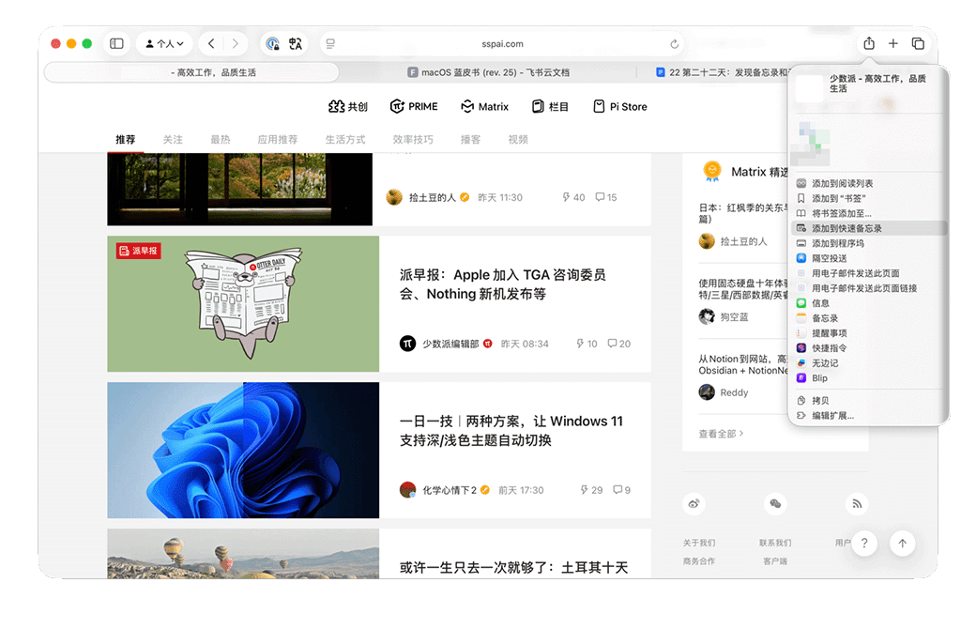976x629 pixels.
Task: Open the Pi Store navigation link
Action: tap(619, 107)
